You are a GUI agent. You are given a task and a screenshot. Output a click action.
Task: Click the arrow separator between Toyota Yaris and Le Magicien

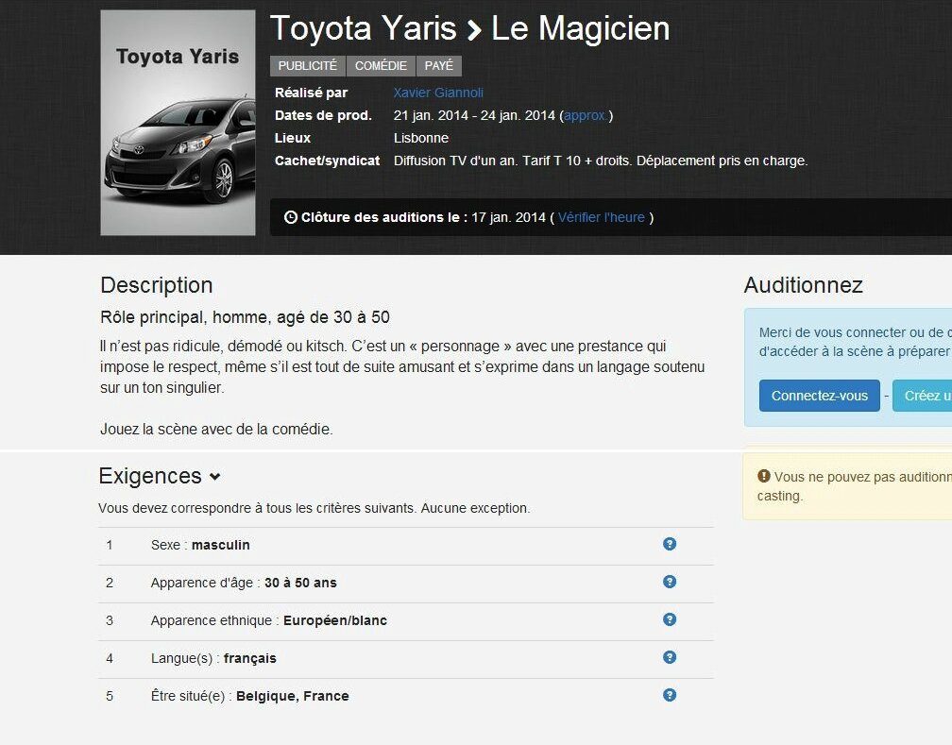tap(474, 30)
